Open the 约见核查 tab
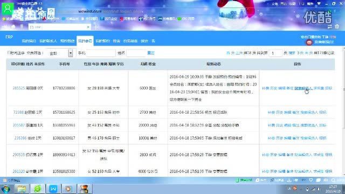Viewport: 345px width, 194px height. point(130,41)
